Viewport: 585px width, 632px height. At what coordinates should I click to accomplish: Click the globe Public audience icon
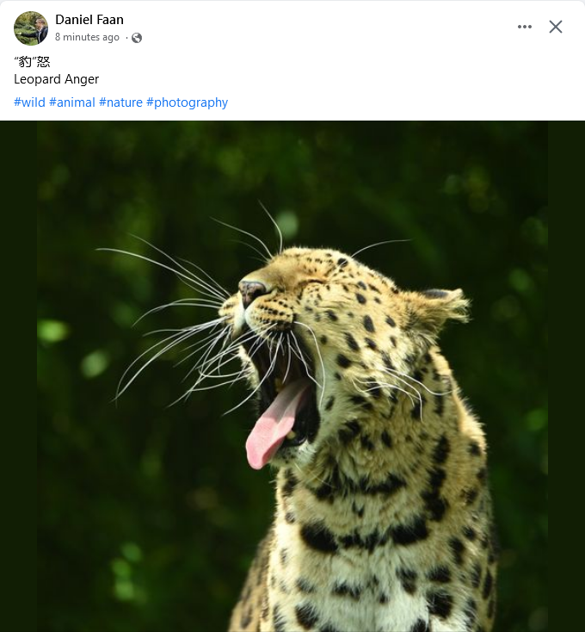tap(137, 38)
